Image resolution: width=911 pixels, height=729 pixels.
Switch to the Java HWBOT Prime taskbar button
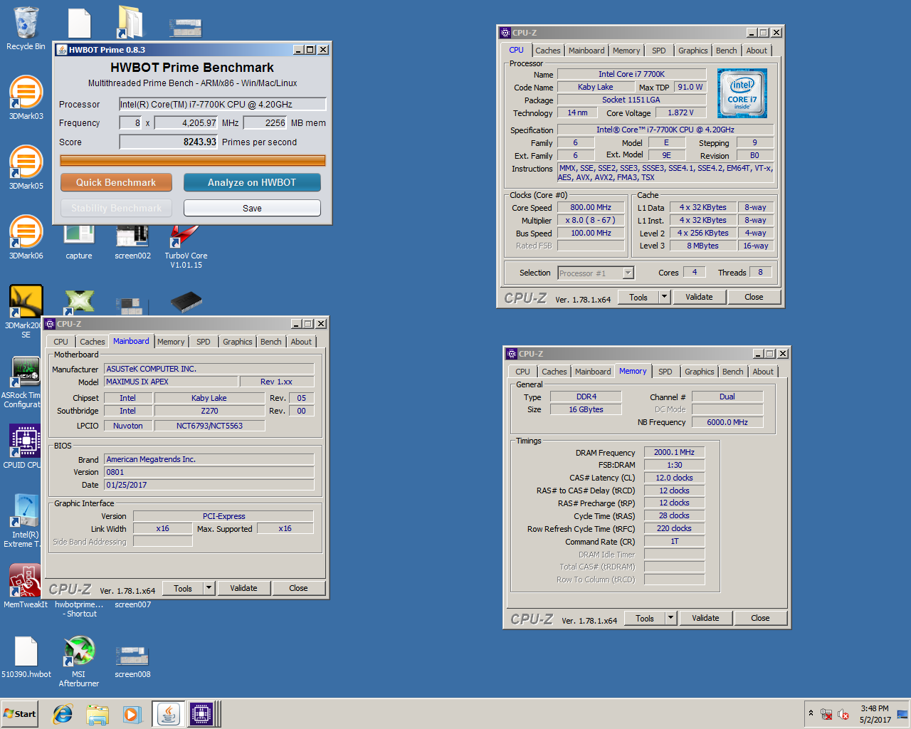point(169,714)
